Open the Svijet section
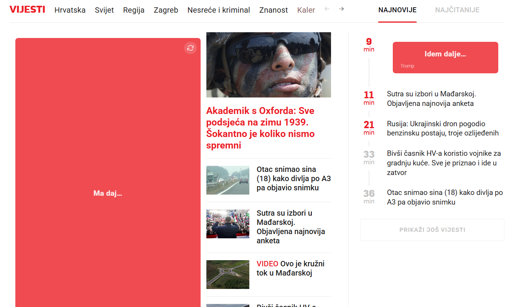 [x=104, y=10]
